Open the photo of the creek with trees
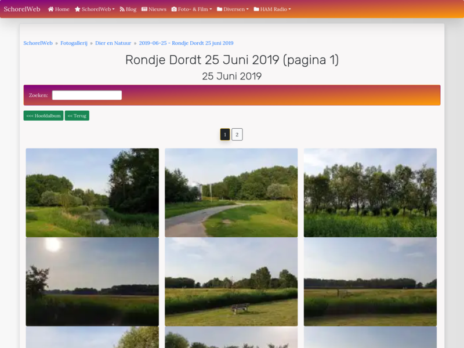This screenshot has height=348, width=464. (x=92, y=193)
